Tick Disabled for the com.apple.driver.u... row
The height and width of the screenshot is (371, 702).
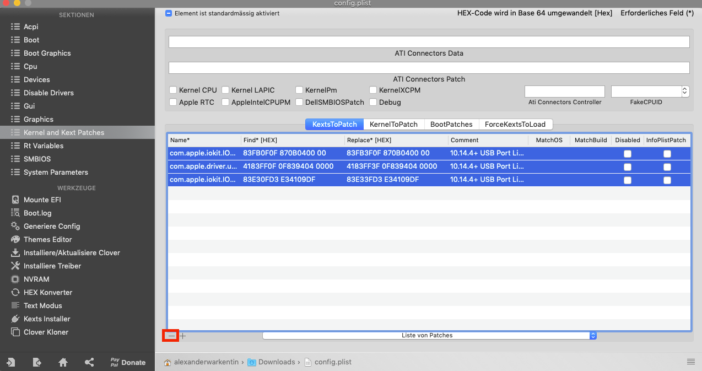(x=628, y=166)
